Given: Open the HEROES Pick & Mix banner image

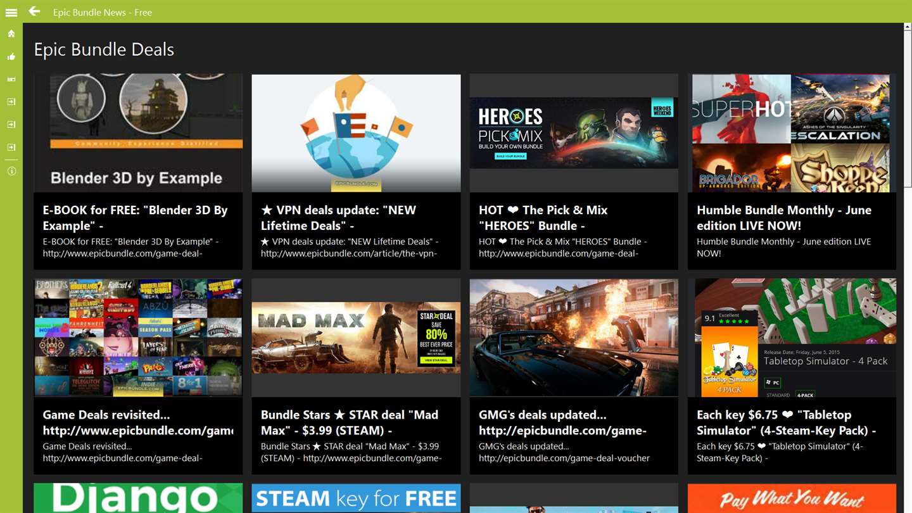Looking at the screenshot, I should [x=574, y=133].
